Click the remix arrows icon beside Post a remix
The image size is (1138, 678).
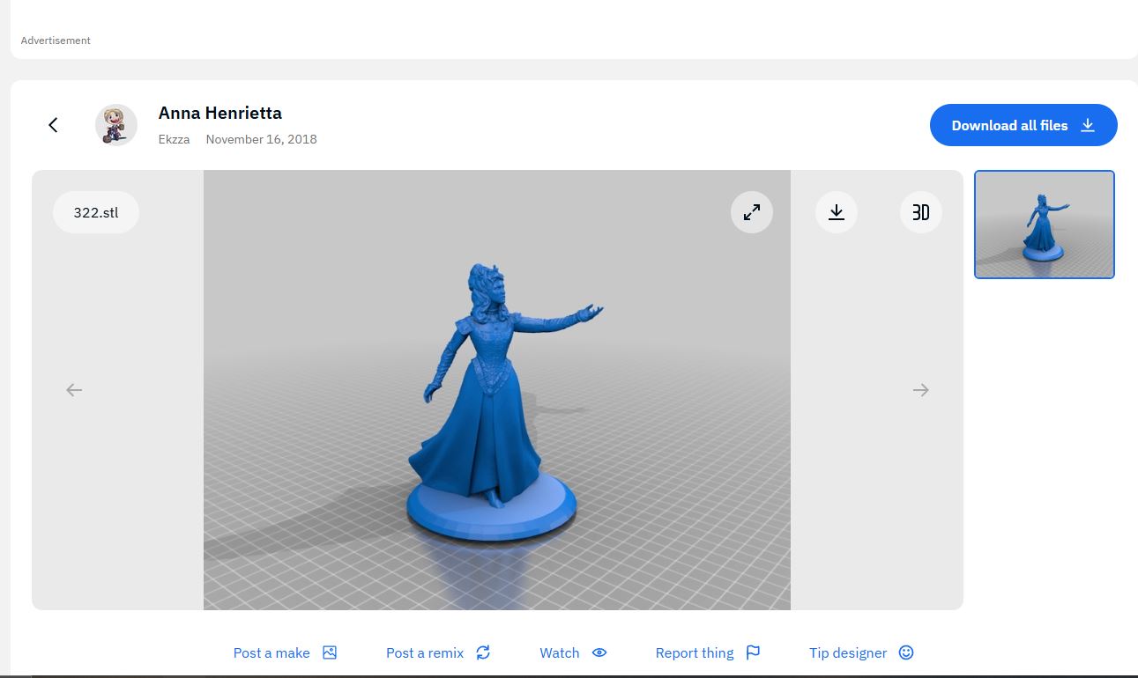tap(482, 652)
